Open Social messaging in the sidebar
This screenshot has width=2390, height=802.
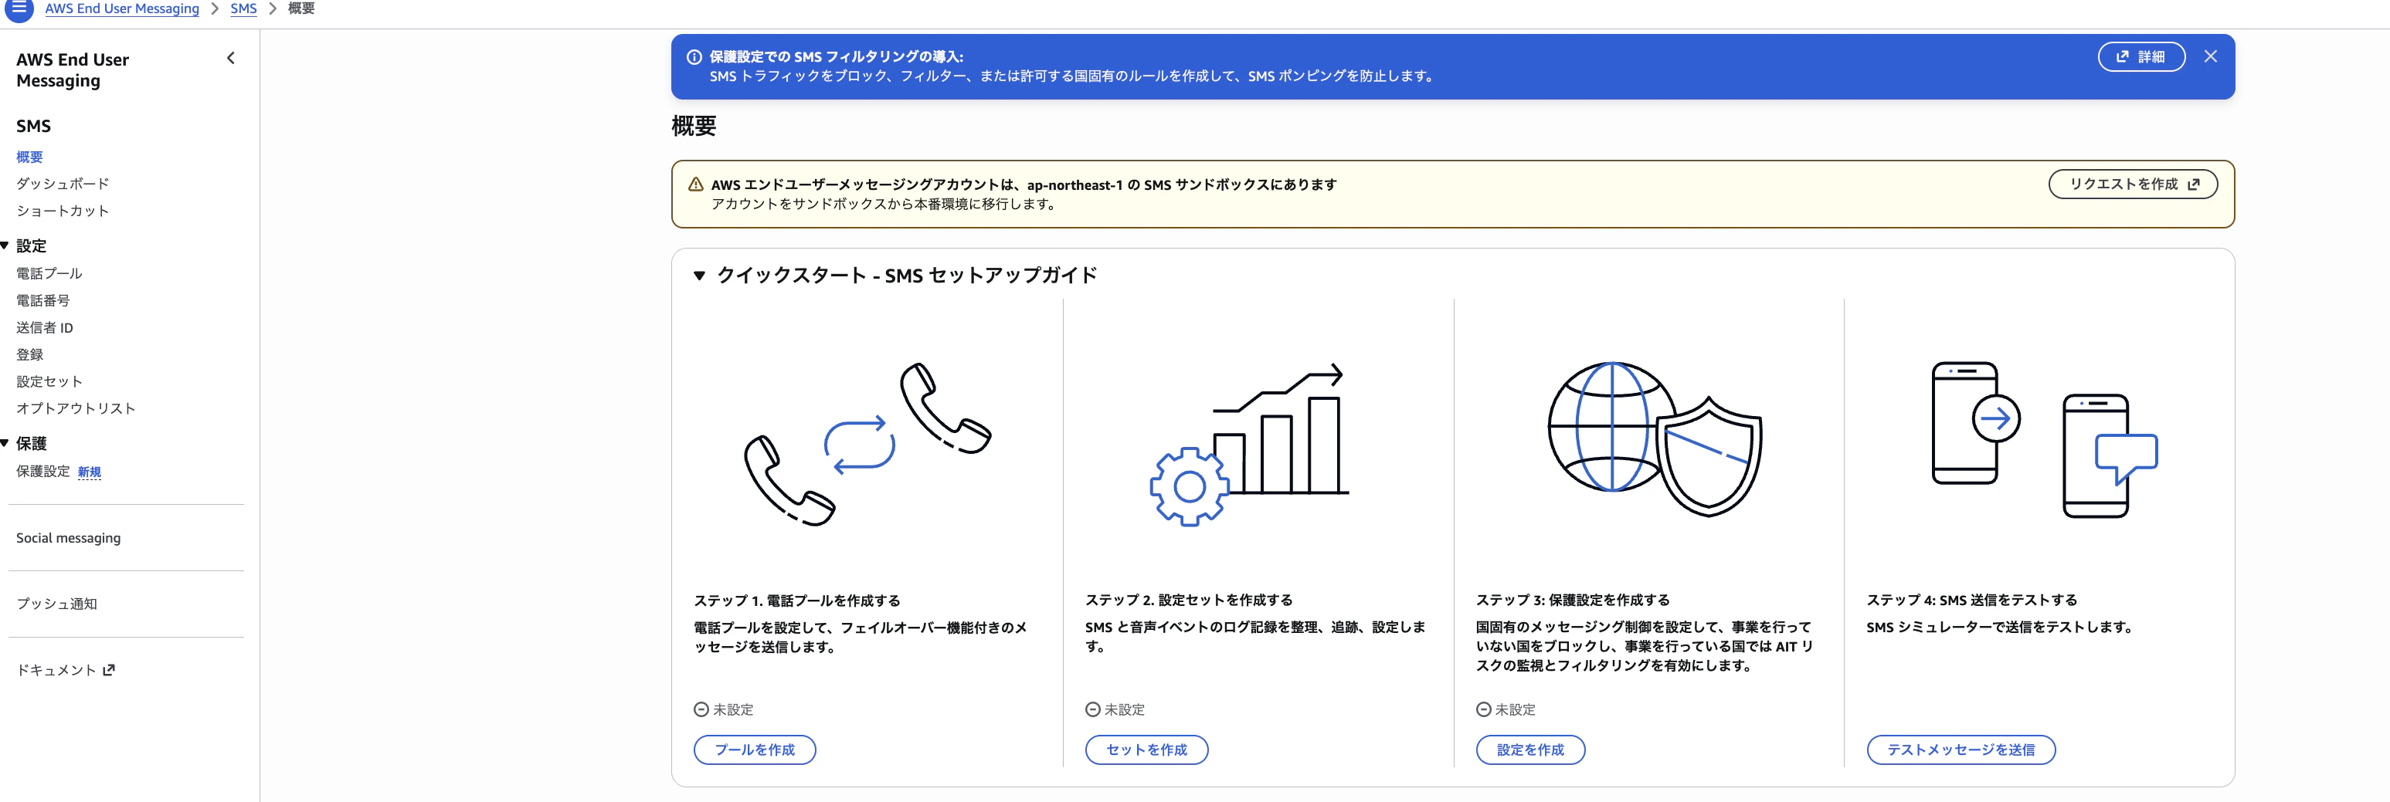coord(69,538)
